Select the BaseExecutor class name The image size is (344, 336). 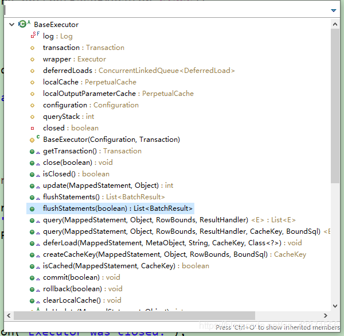point(56,25)
